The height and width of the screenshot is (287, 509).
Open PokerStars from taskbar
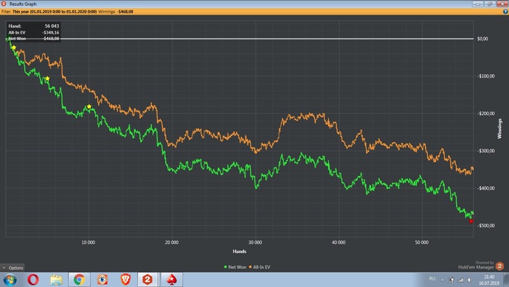coord(172,280)
